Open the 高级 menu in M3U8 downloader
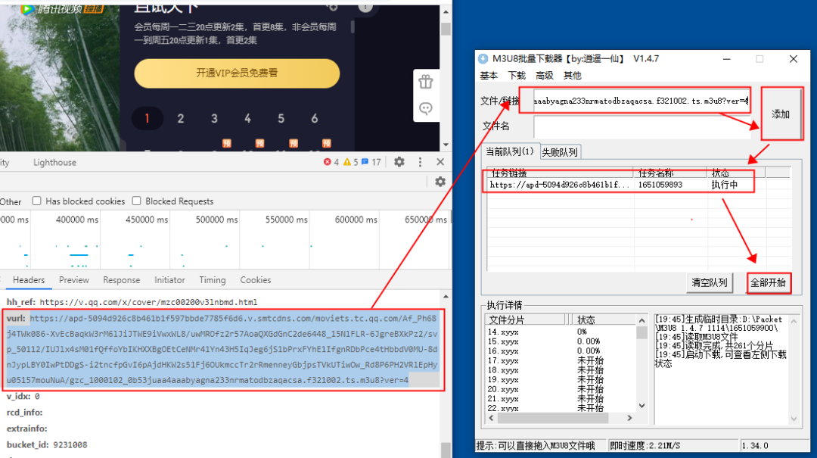 click(x=545, y=76)
